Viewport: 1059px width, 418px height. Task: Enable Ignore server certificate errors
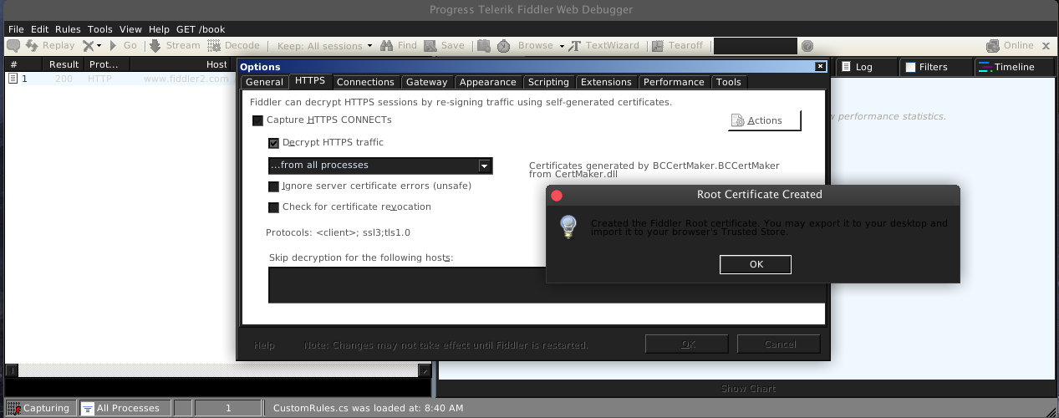(273, 186)
